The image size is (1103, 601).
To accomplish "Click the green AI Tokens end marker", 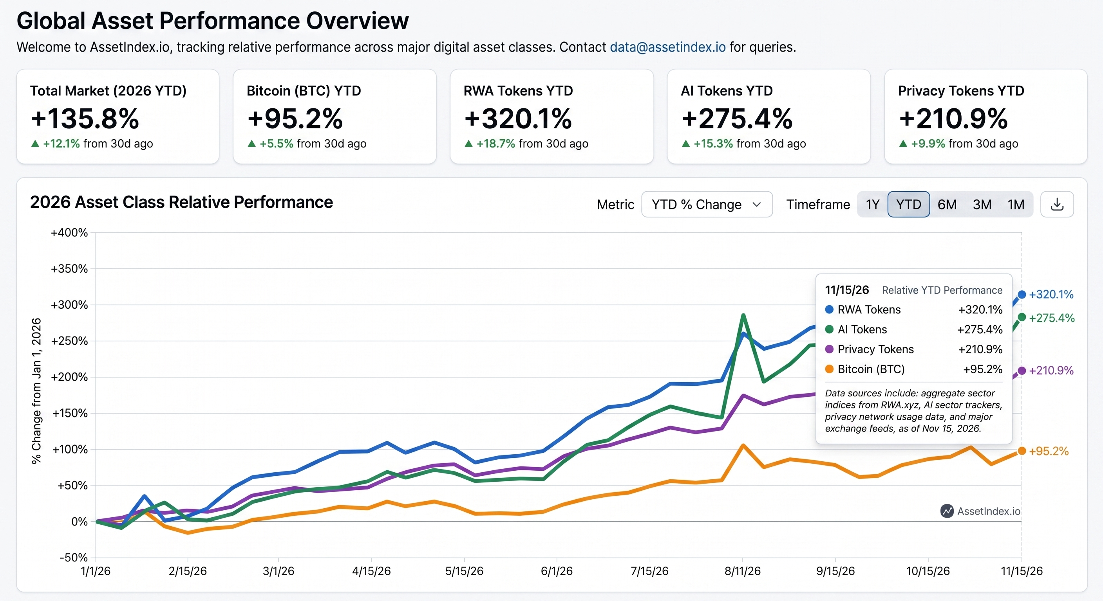I will (x=1022, y=317).
